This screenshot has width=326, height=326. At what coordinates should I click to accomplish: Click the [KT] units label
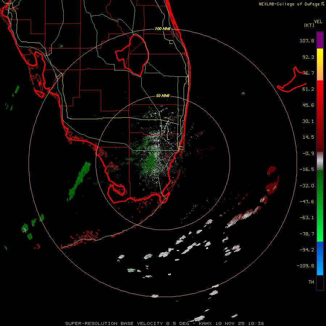click(x=309, y=25)
